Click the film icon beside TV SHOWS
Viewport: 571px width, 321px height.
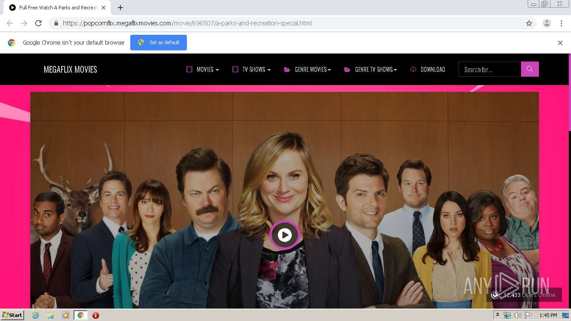pos(235,70)
